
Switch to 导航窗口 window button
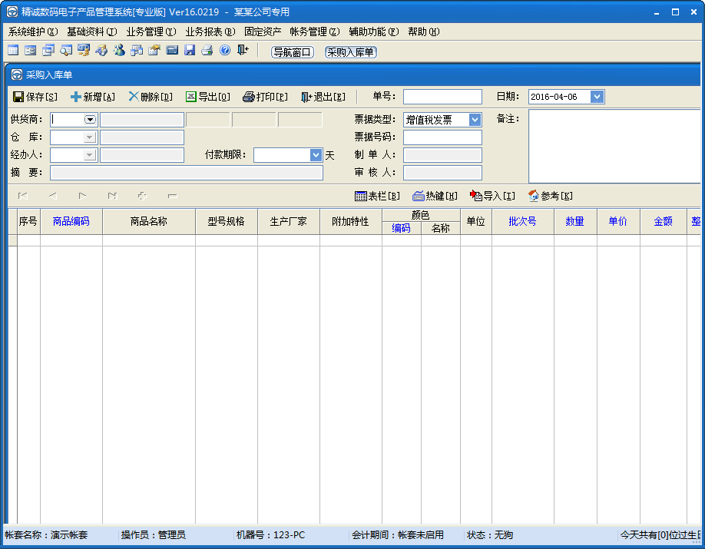pyautogui.click(x=293, y=52)
